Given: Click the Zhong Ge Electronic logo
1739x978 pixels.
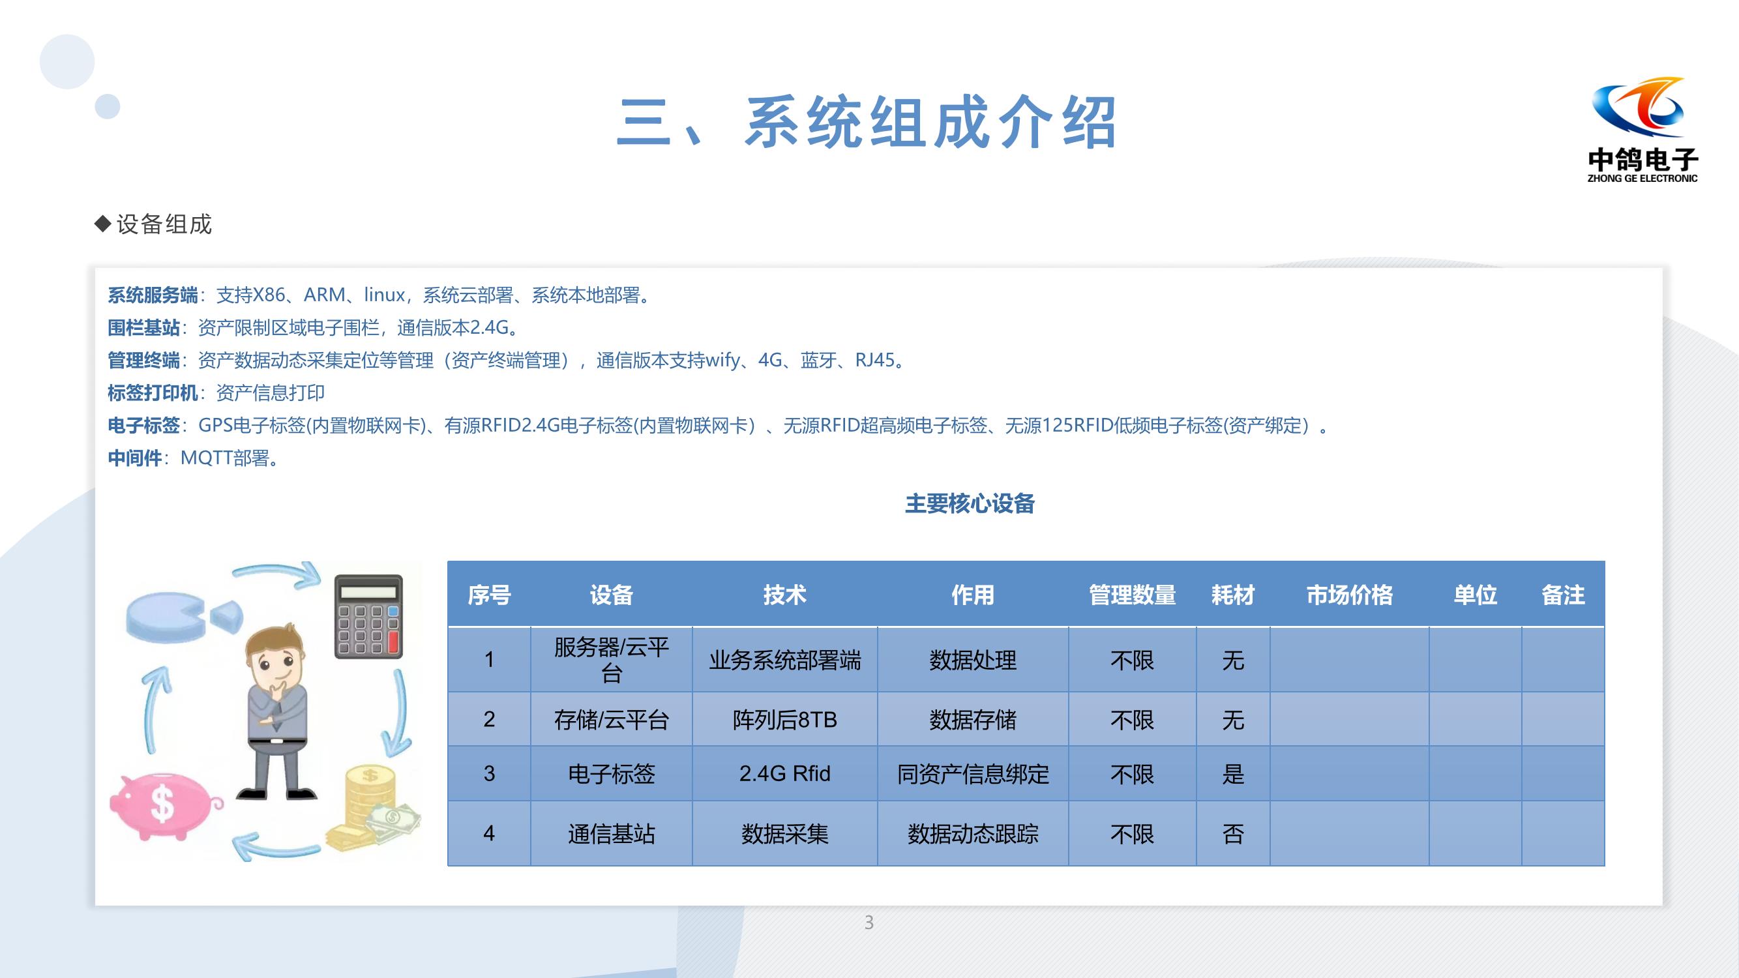Looking at the screenshot, I should point(1642,130).
